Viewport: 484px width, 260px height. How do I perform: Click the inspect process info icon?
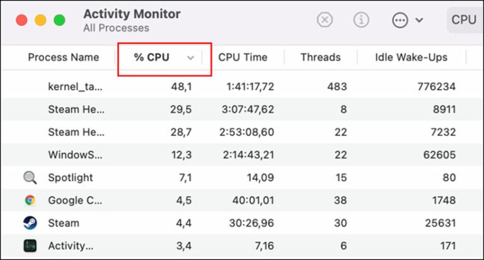tap(361, 20)
